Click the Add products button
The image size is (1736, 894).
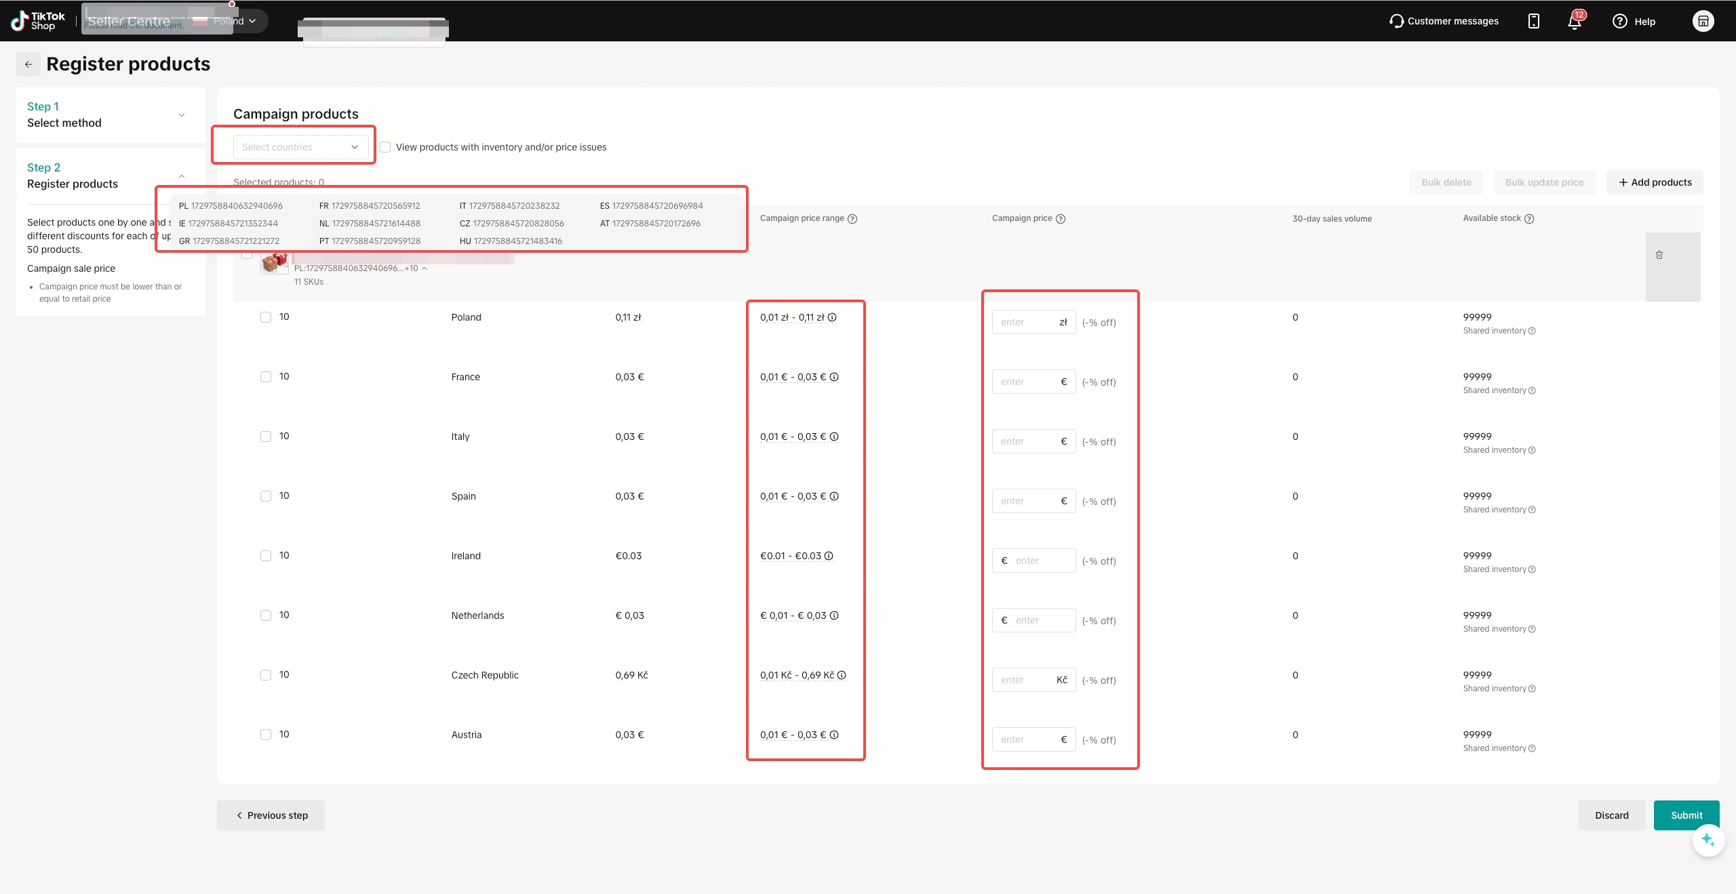[x=1655, y=182]
